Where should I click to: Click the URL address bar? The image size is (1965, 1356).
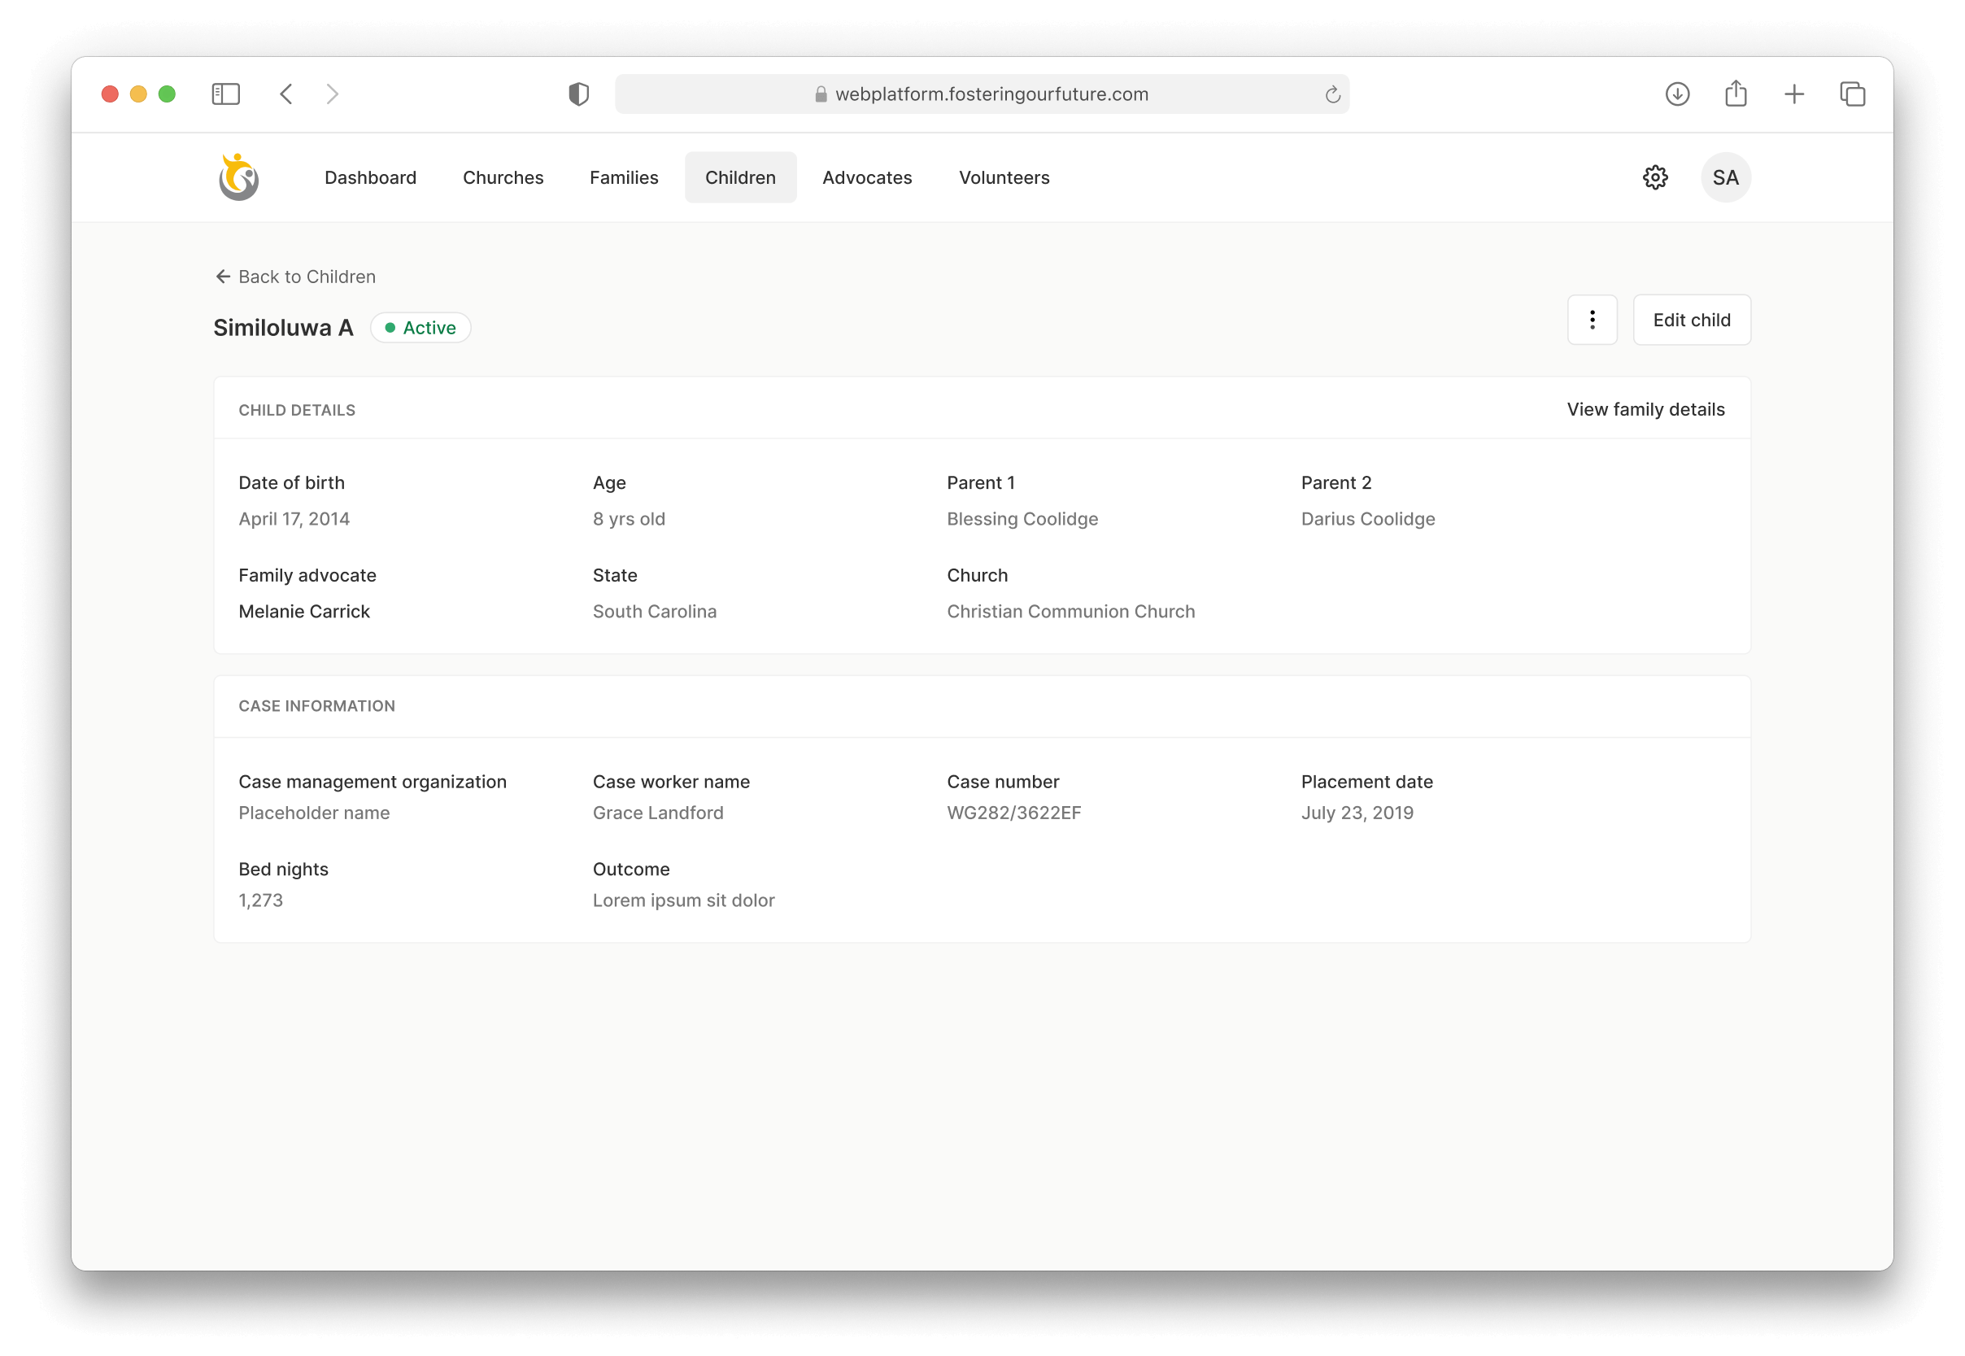click(x=981, y=94)
